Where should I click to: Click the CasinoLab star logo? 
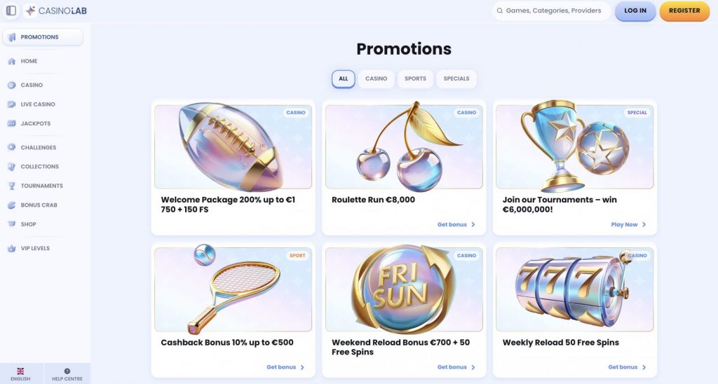pyautogui.click(x=31, y=11)
